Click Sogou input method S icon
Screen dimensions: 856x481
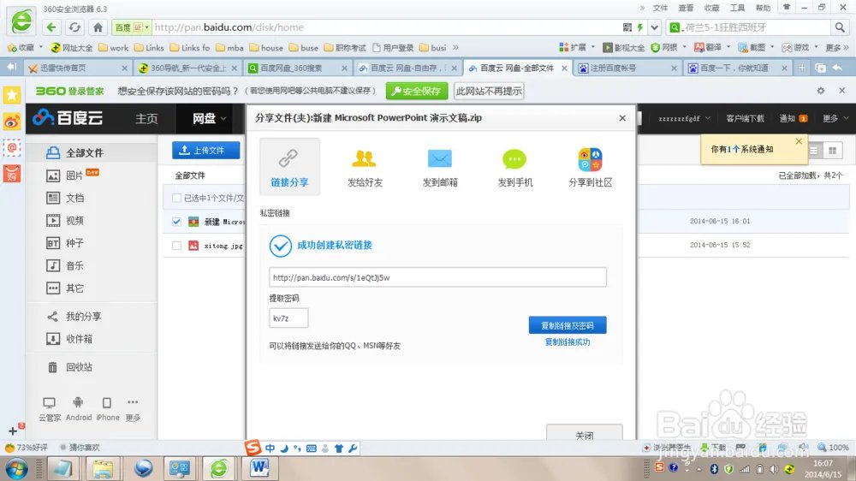[x=253, y=448]
